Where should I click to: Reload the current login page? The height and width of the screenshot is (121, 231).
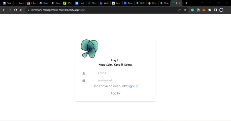pyautogui.click(x=15, y=10)
